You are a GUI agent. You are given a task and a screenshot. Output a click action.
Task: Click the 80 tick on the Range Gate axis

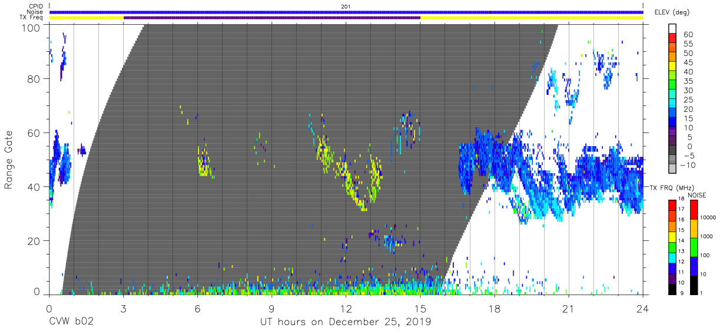(34, 79)
